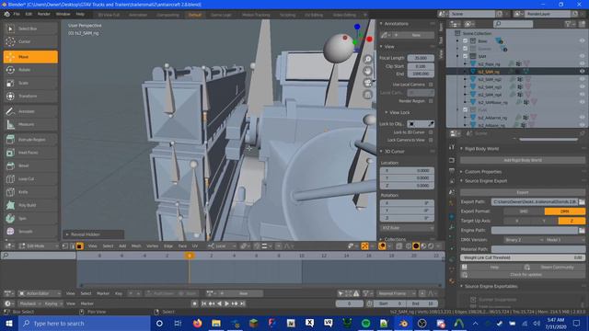Toggle visibility of the SAM collection
Viewport: 589px width, 331px height.
coord(582,56)
